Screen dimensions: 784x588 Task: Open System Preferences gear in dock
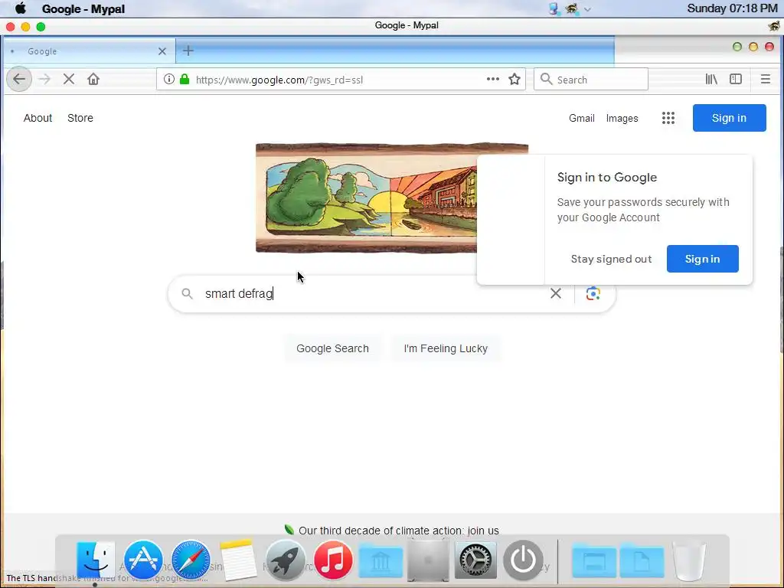click(x=475, y=560)
